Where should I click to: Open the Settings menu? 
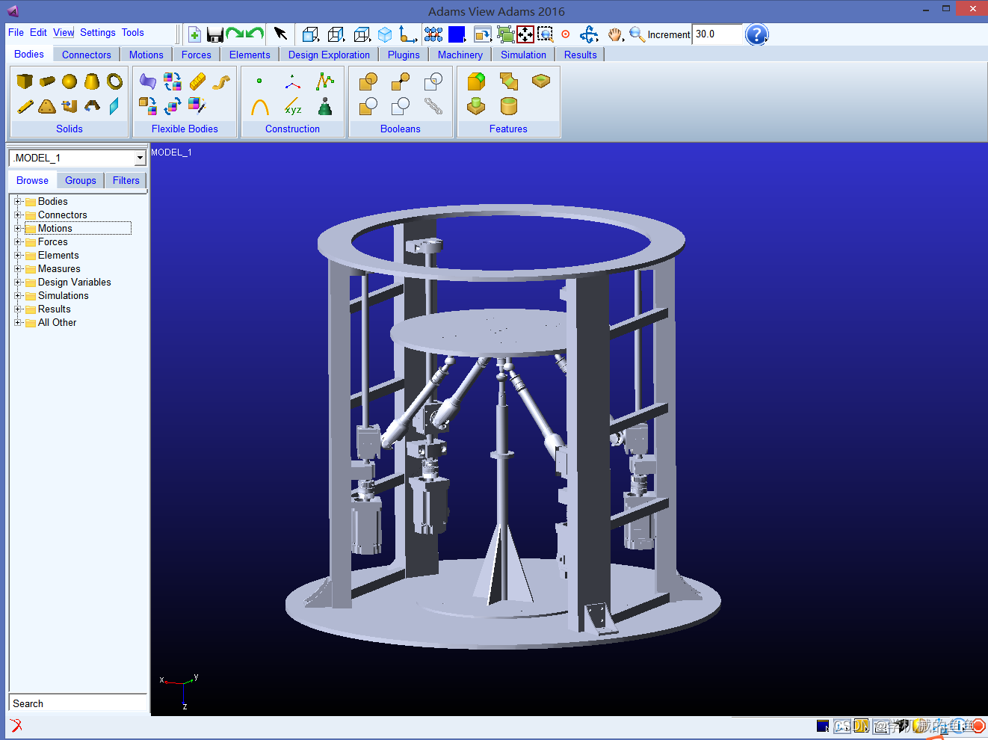click(x=98, y=33)
